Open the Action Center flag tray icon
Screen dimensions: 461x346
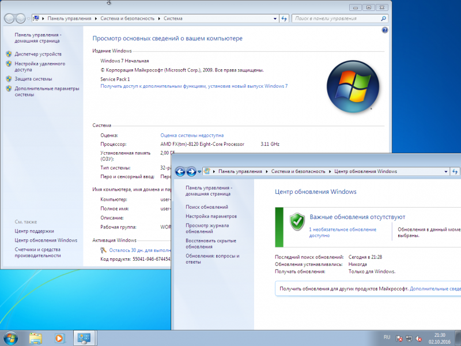click(399, 339)
